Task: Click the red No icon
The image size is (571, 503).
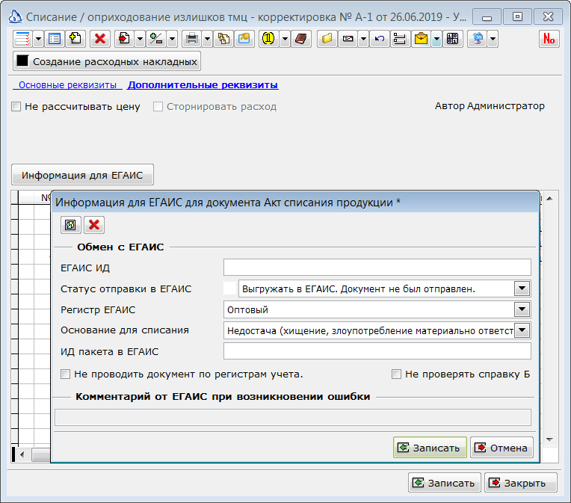Action: click(x=549, y=39)
